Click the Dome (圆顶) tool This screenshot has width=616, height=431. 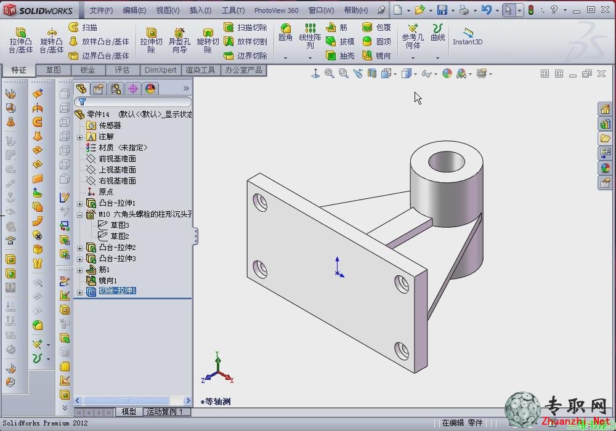[377, 41]
